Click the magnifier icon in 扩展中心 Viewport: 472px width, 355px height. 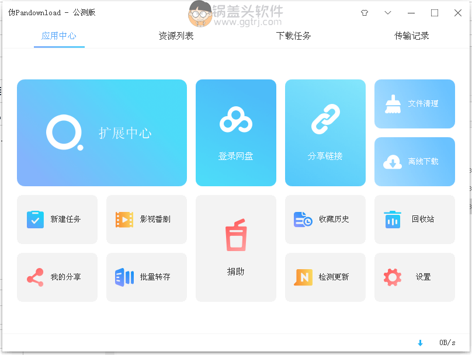click(65, 133)
